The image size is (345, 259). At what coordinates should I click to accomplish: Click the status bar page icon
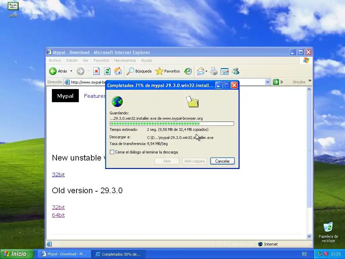coord(49,244)
